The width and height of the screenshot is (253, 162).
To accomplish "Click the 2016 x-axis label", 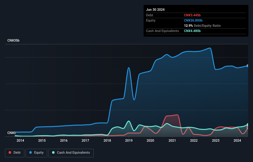I will pyautogui.click(x=64, y=140).
